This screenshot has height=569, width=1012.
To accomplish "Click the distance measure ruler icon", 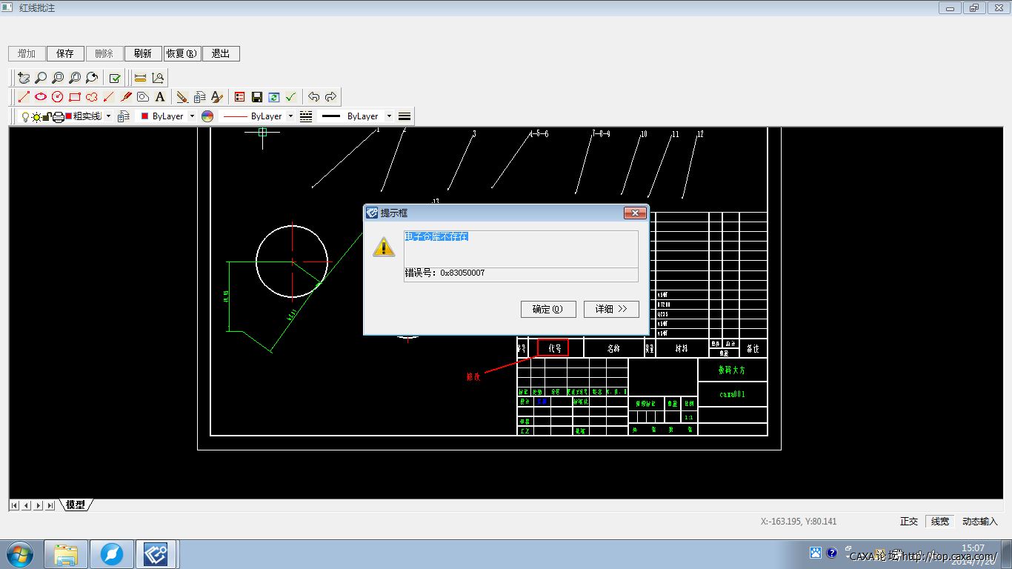I will pyautogui.click(x=140, y=78).
